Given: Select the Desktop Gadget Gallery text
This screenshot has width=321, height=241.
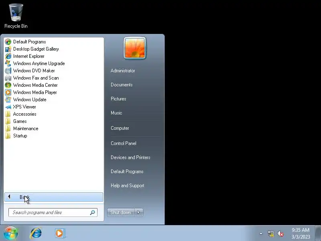Looking at the screenshot, I should [36, 49].
